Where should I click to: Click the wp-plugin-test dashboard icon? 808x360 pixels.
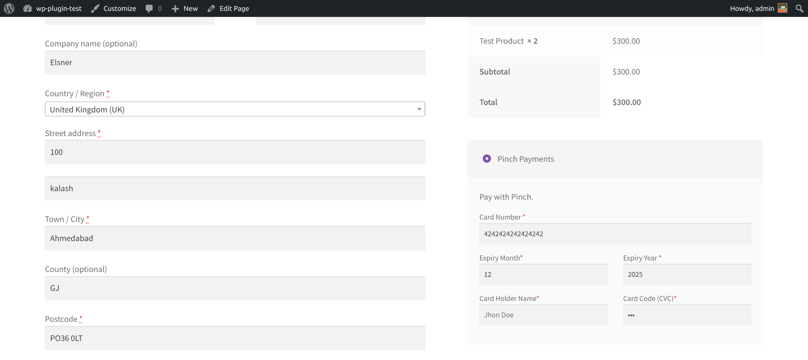(28, 8)
